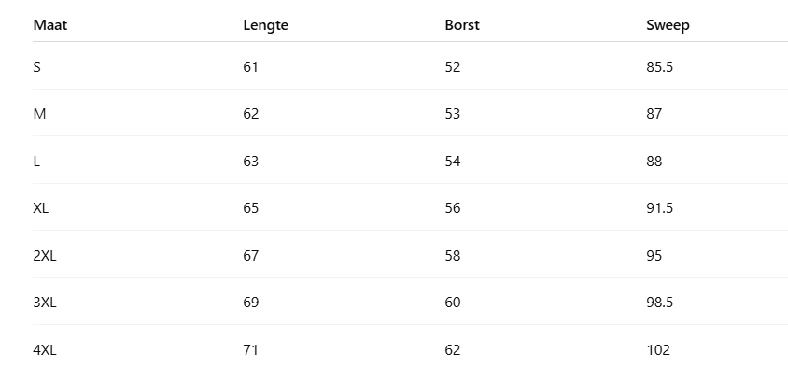Click Sweep value 85.5 for size S
The width and height of the screenshot is (788, 381).
coord(659,66)
